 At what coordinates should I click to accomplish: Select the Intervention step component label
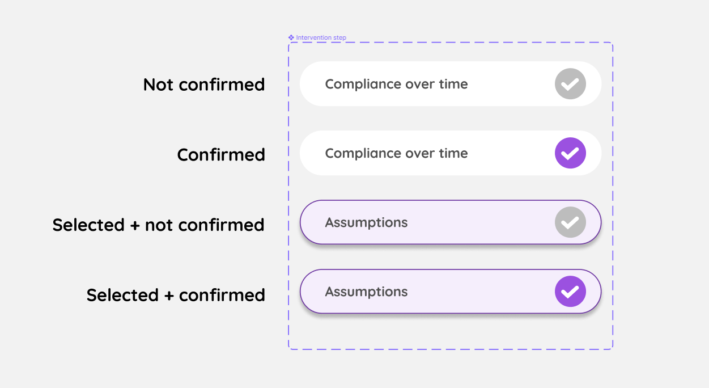(321, 38)
